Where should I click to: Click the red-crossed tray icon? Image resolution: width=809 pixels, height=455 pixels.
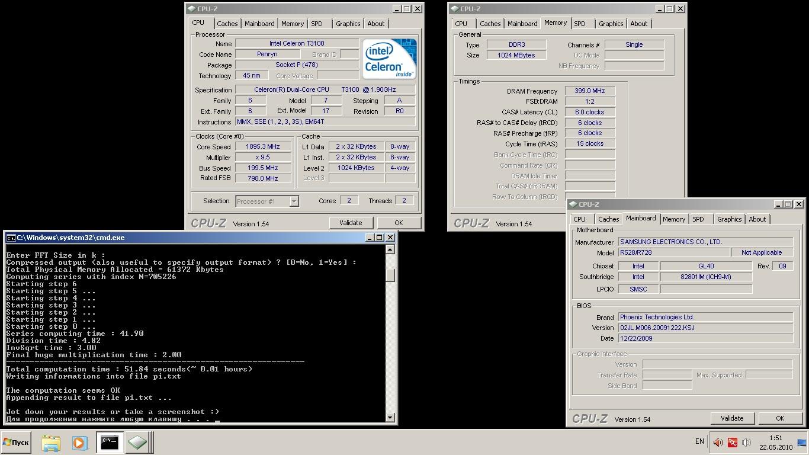pyautogui.click(x=733, y=443)
